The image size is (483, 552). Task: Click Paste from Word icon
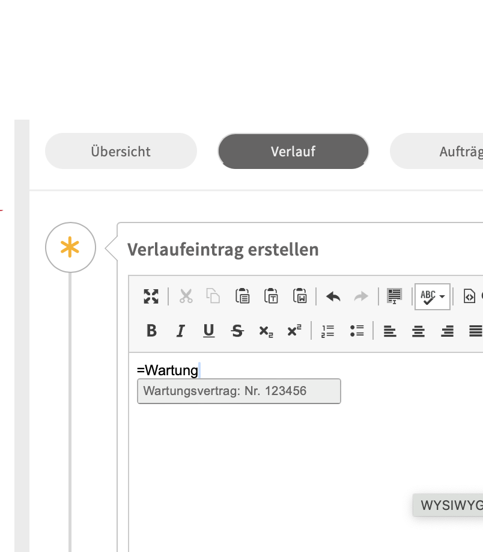click(x=300, y=296)
